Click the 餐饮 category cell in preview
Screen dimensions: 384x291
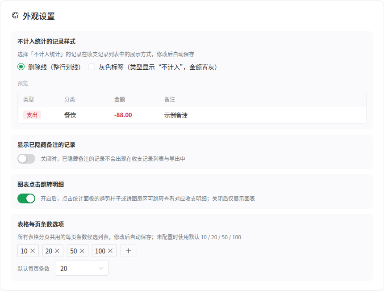[x=70, y=115]
